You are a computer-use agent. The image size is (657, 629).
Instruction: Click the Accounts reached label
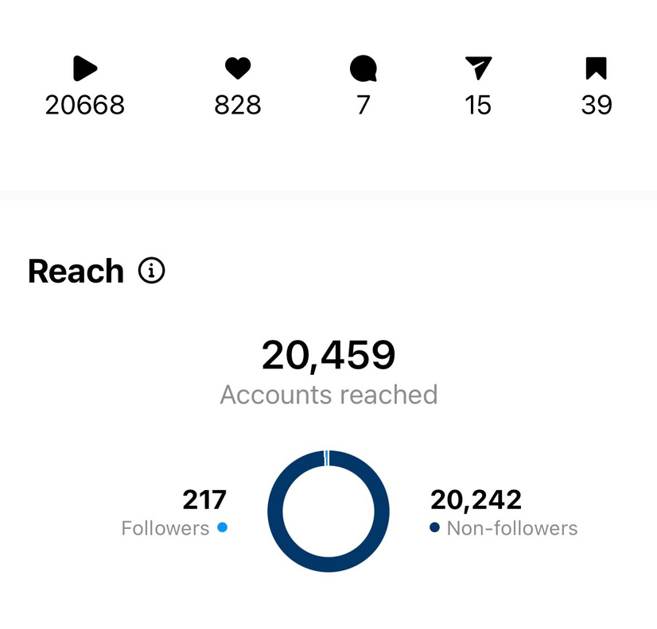click(328, 395)
